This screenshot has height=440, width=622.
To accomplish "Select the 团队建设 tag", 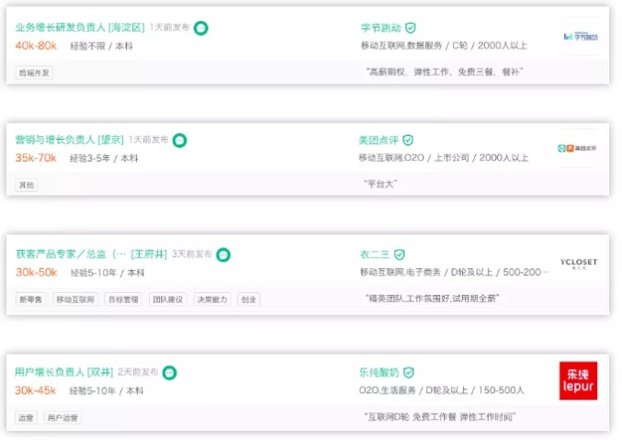I will pos(167,299).
